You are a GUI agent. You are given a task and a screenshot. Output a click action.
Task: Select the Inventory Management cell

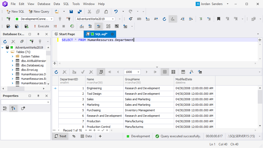149,110
